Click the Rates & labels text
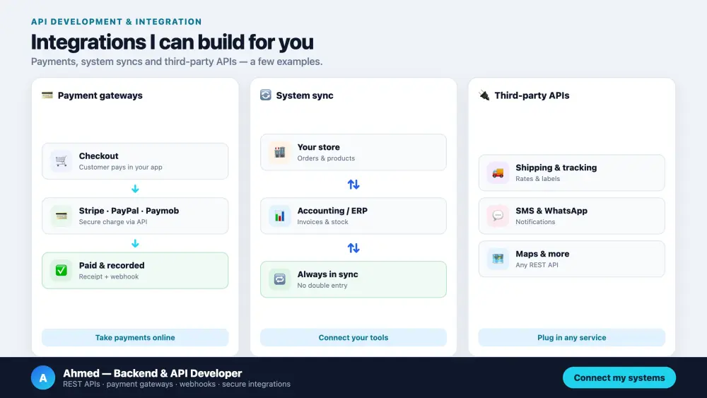 point(538,179)
